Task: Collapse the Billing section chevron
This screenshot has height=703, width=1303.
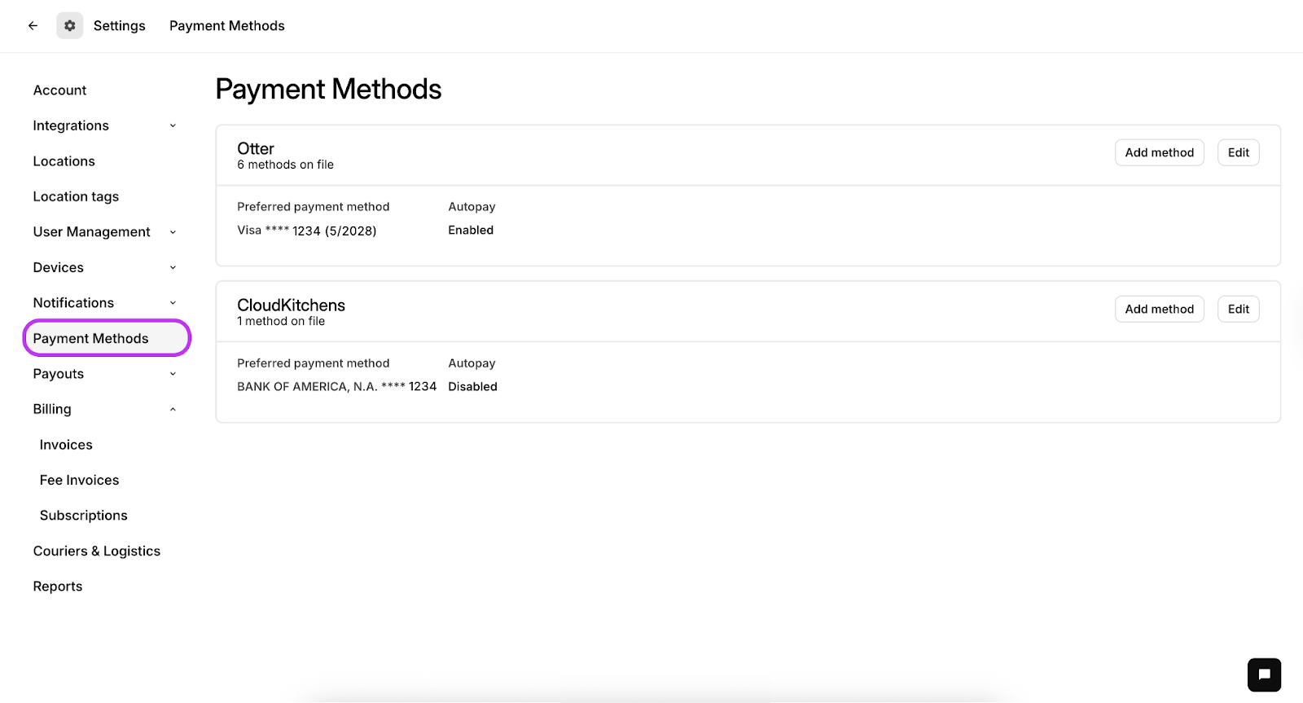Action: tap(173, 409)
